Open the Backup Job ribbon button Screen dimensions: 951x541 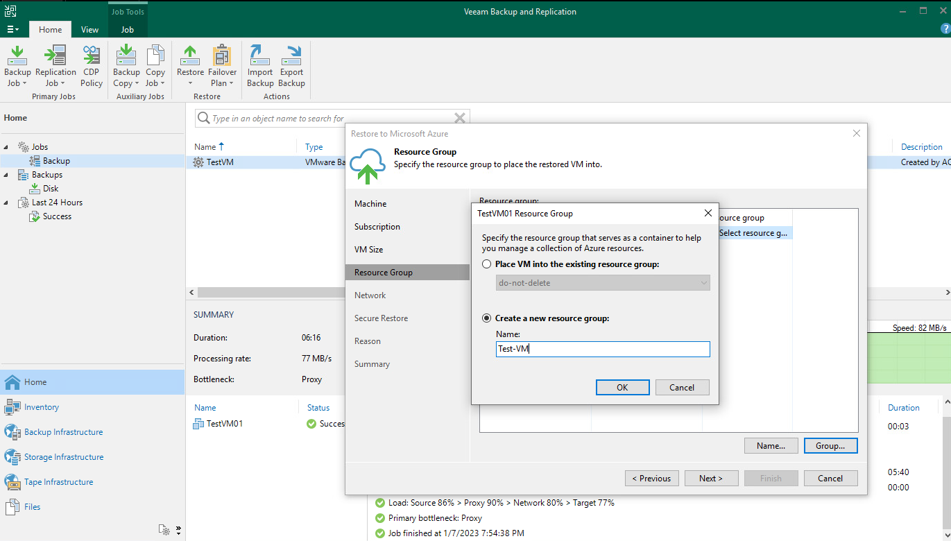(17, 67)
